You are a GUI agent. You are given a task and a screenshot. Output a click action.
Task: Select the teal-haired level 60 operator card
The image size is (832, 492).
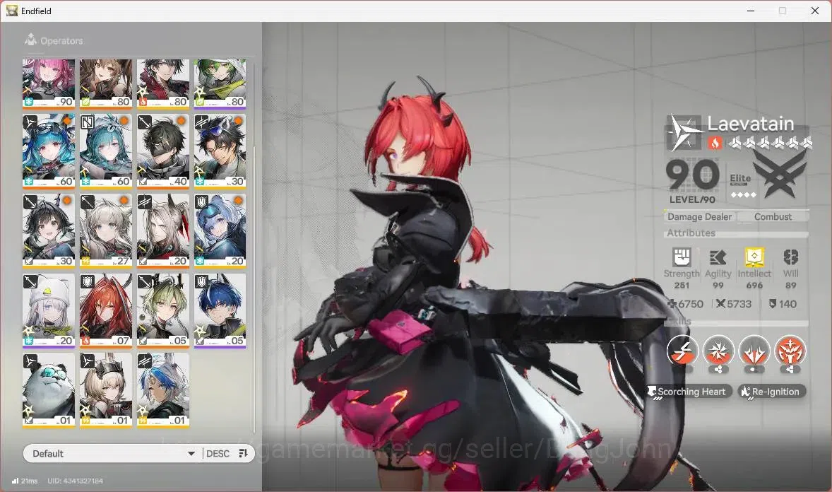(106, 151)
